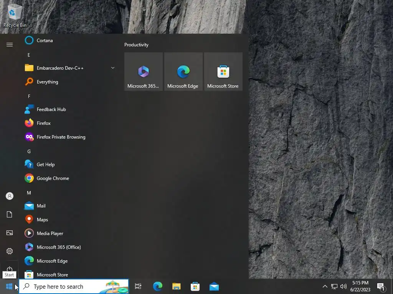393x294 pixels.
Task: Open the network status tray icon
Action: point(334,286)
